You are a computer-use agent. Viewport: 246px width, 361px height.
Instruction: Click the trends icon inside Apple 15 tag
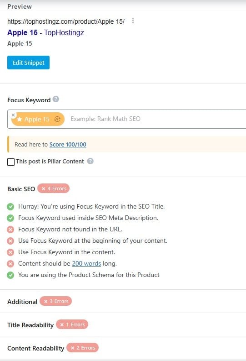(x=57, y=119)
